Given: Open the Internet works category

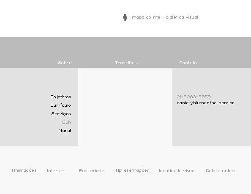Looking at the screenshot, I should click(x=56, y=171).
